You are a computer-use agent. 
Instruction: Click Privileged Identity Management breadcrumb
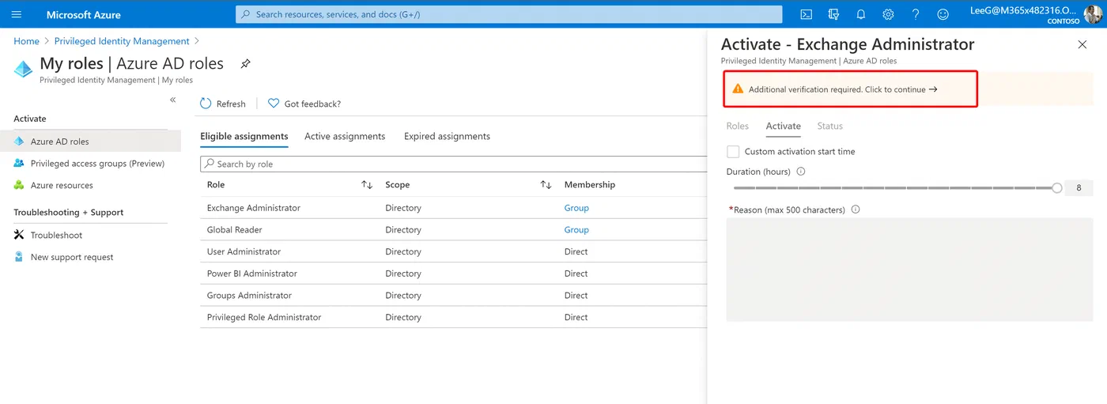click(x=122, y=41)
